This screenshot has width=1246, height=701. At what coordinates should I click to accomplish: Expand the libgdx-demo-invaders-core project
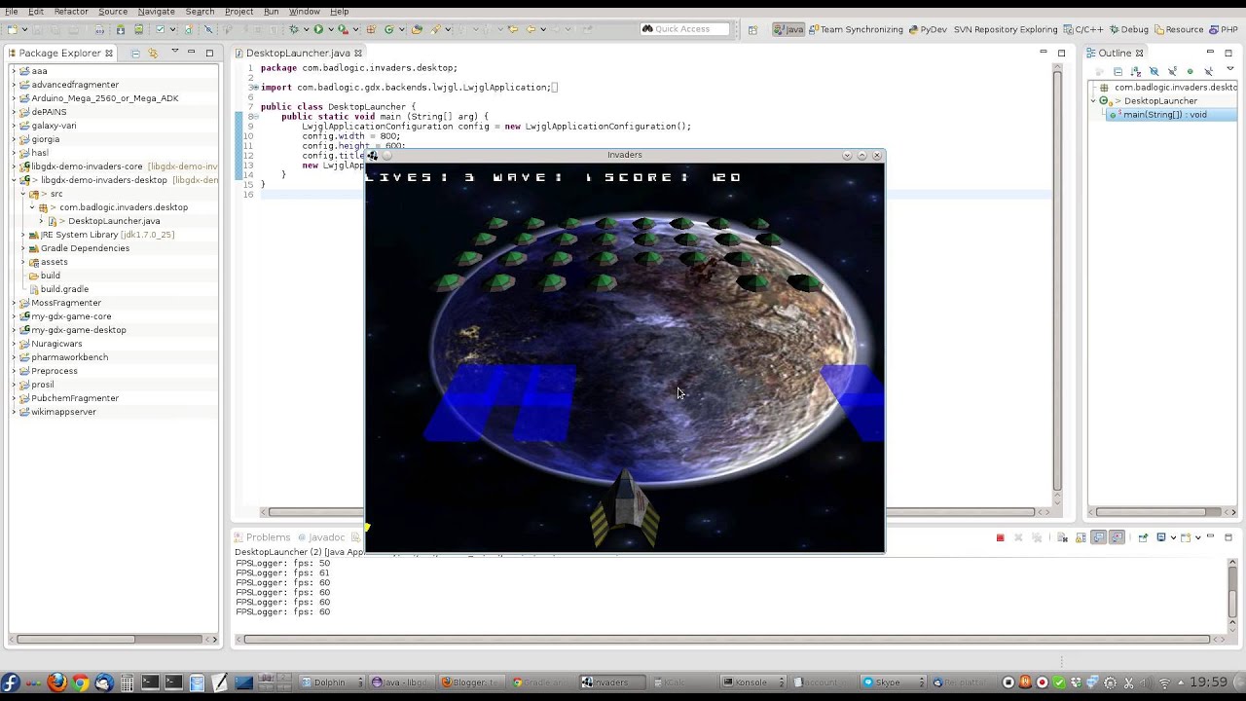pos(14,166)
